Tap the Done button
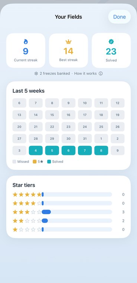Screen dimensions: 137x283 point(119,17)
